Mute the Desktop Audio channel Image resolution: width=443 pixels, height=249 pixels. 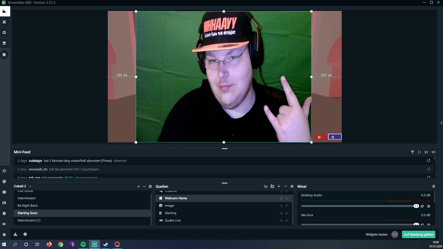pos(422,206)
